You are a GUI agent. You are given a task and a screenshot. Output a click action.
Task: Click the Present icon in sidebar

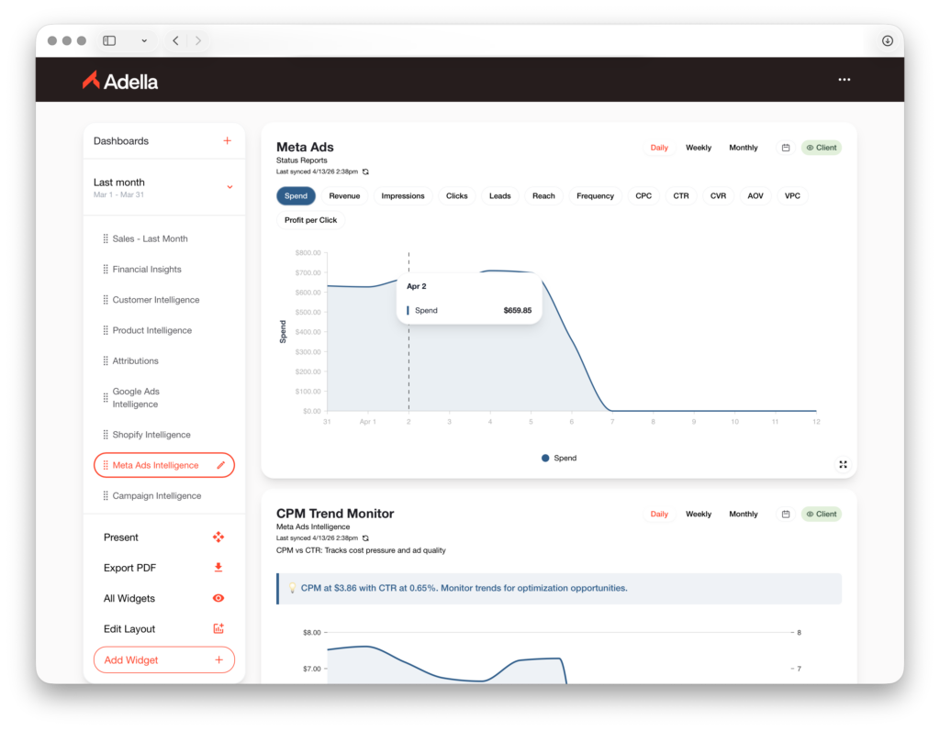[x=218, y=537]
